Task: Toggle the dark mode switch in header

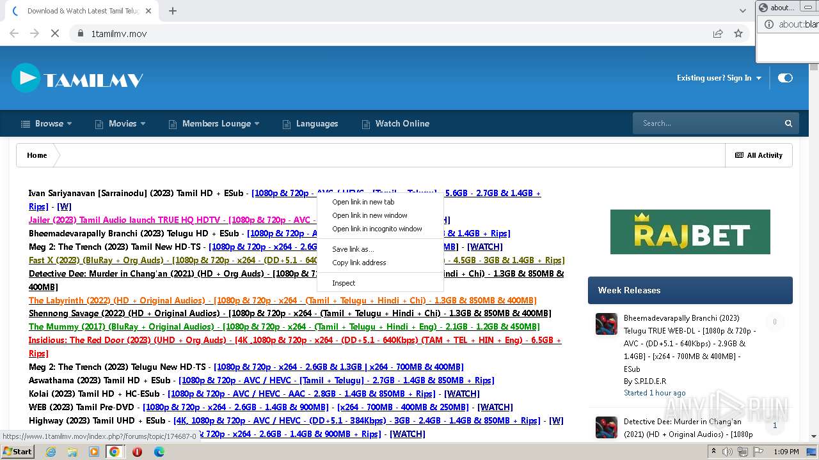Action: click(x=785, y=78)
